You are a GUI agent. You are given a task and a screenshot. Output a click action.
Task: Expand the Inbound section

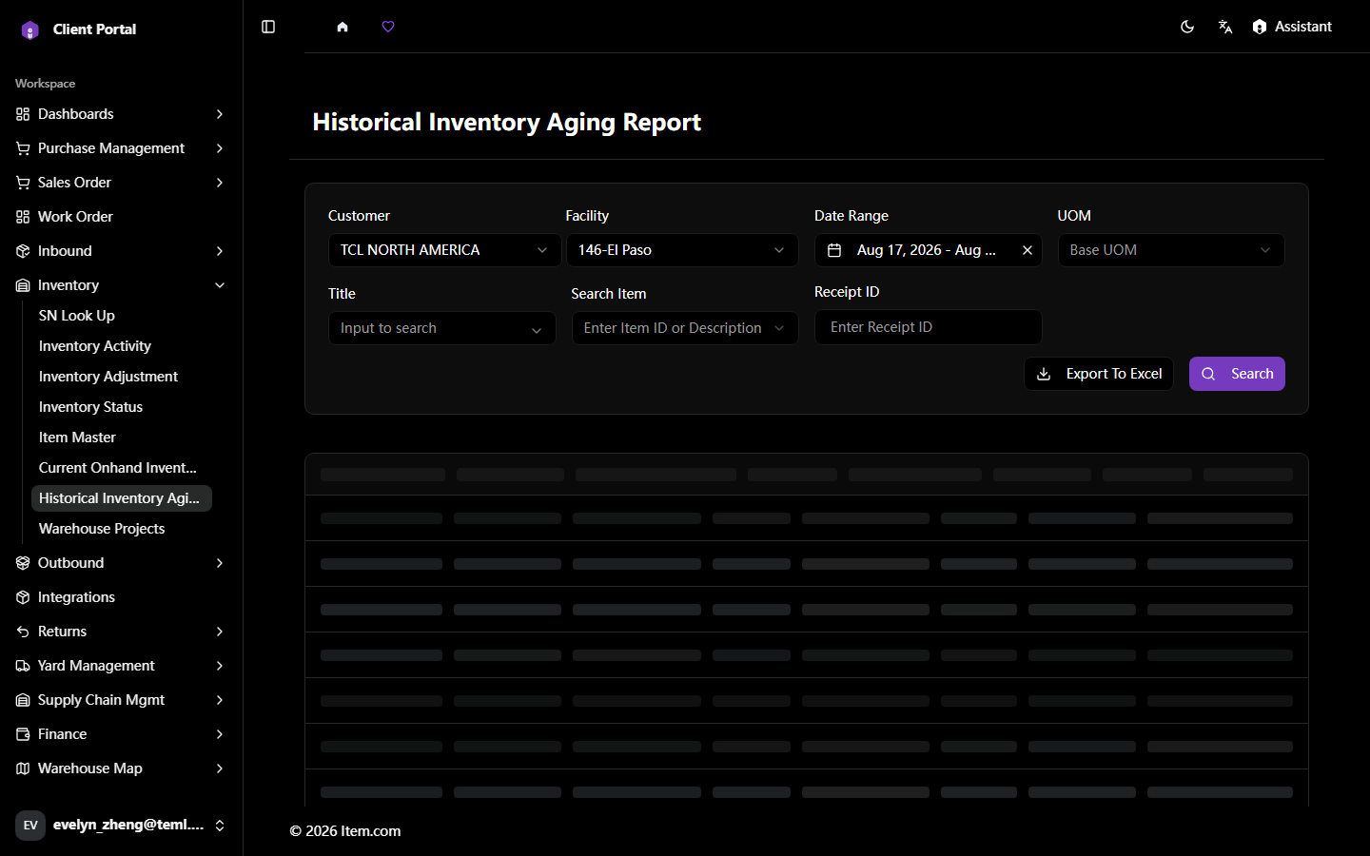122,251
